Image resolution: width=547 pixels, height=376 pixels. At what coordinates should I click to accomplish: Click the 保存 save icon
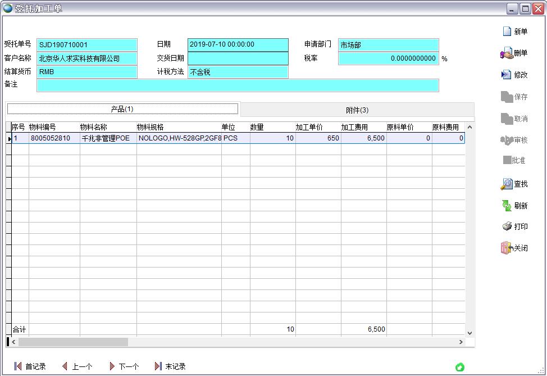point(517,96)
